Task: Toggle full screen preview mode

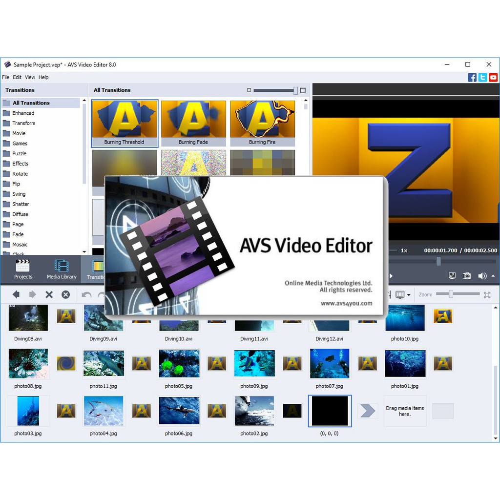Action: pos(452,276)
